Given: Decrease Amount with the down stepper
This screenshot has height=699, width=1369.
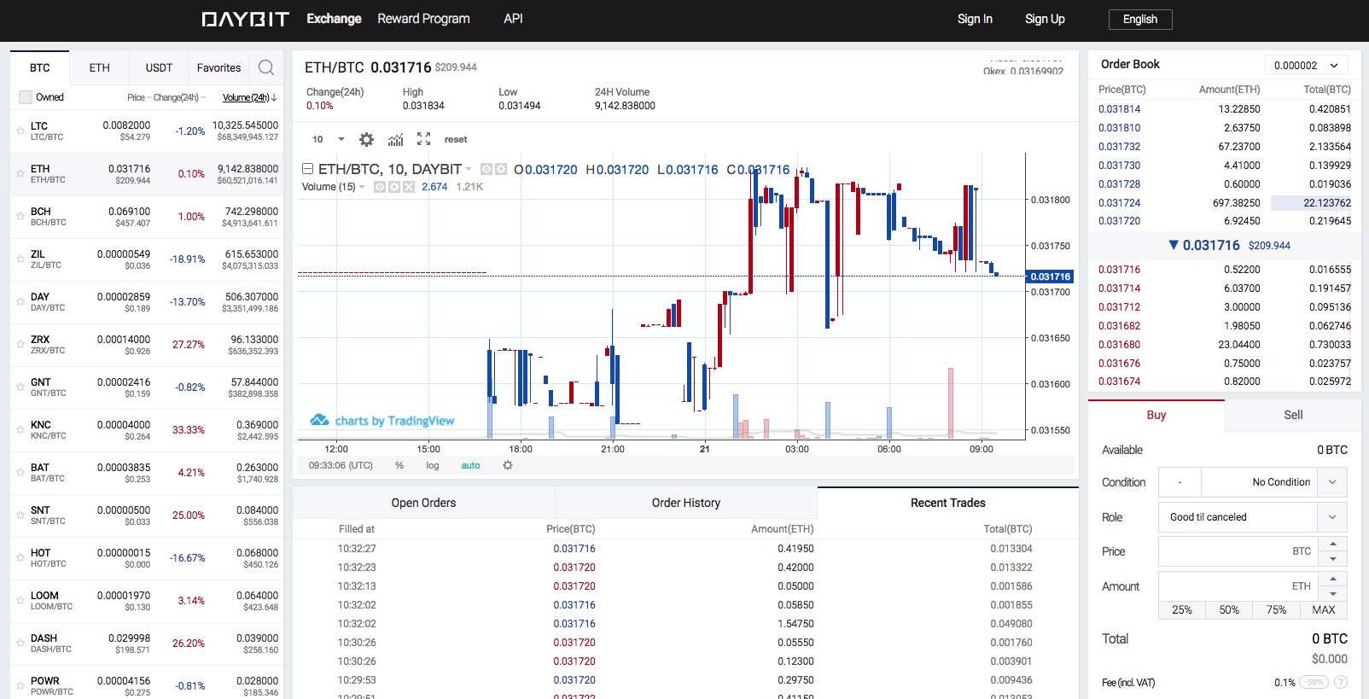Looking at the screenshot, I should [1333, 594].
